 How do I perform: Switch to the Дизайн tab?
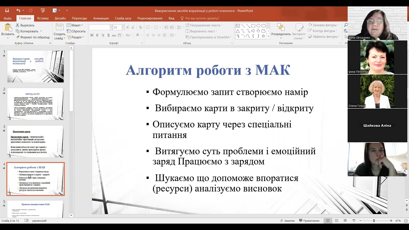[x=60, y=18]
